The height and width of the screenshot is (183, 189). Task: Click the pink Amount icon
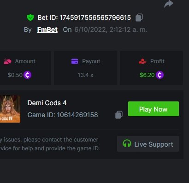pyautogui.click(x=7, y=61)
